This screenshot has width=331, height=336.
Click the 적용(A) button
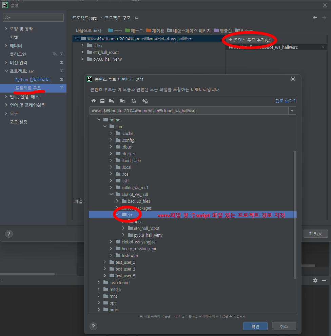click(316, 234)
